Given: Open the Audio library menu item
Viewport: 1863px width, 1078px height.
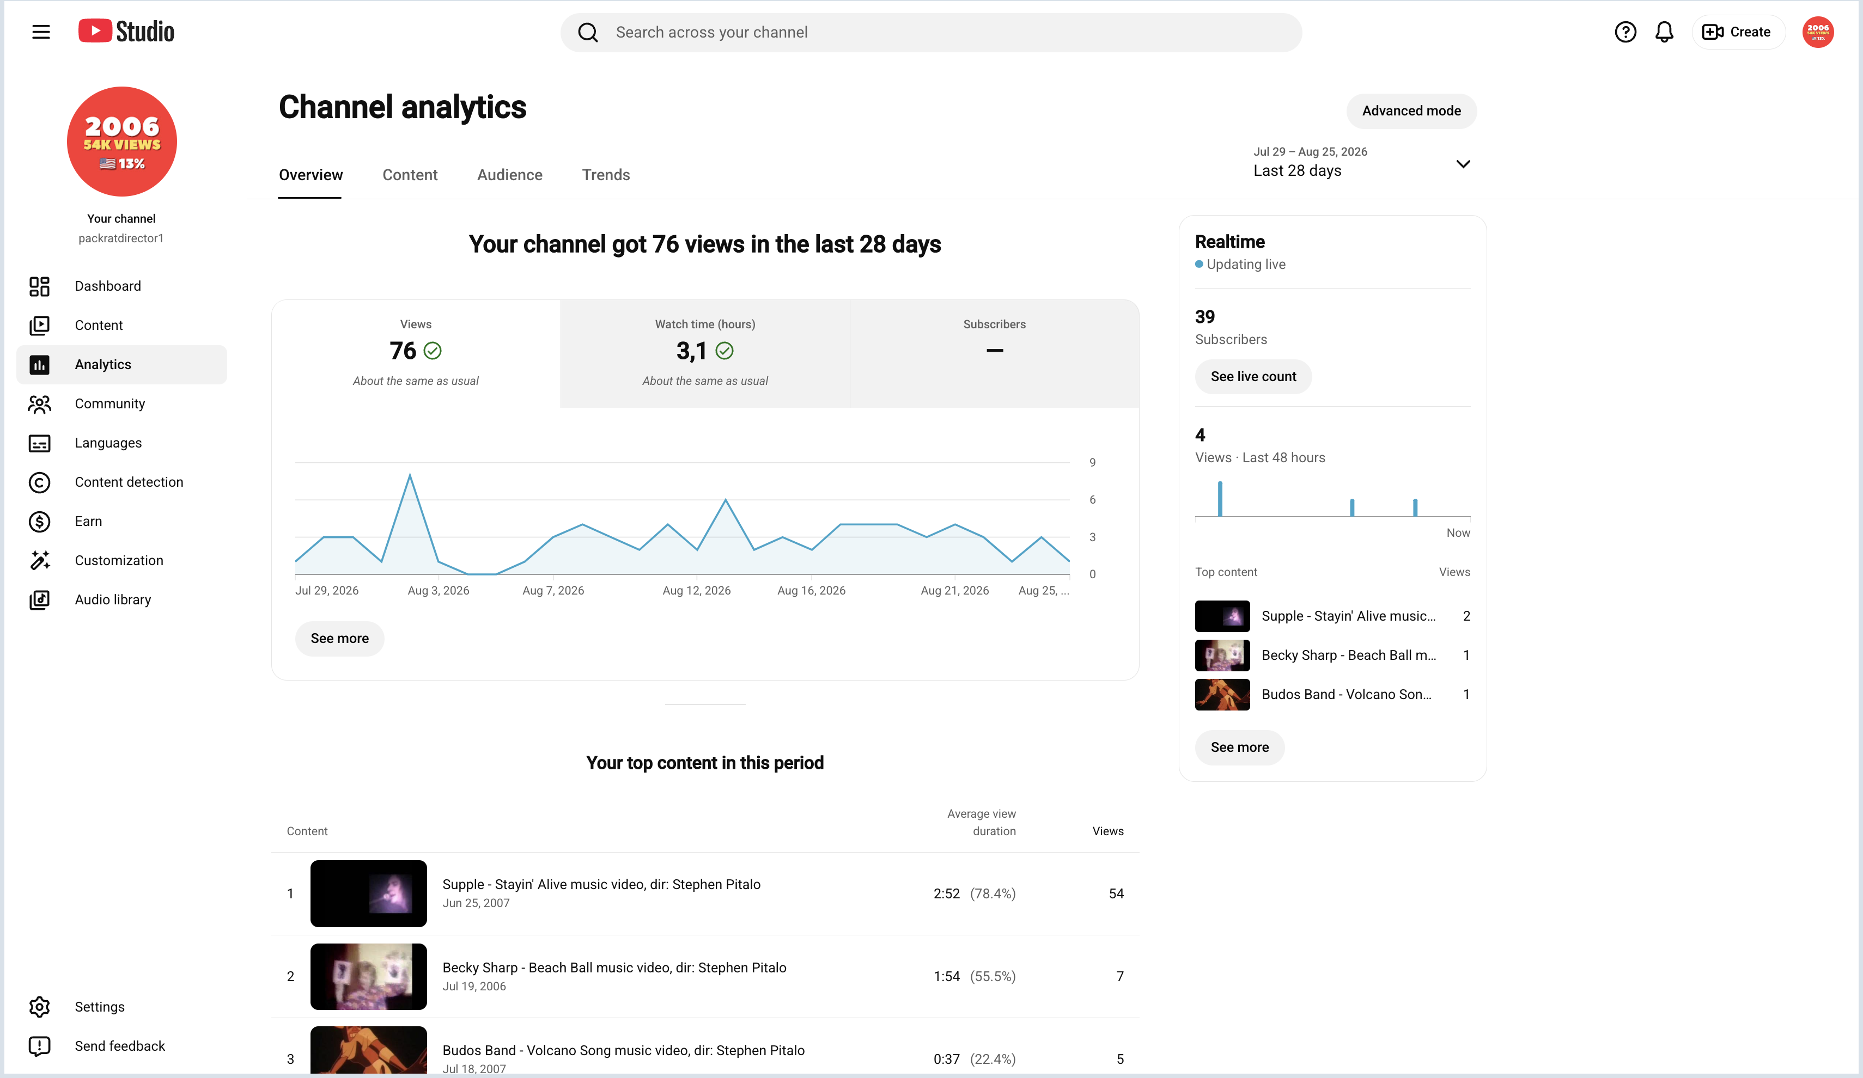Looking at the screenshot, I should 122,599.
